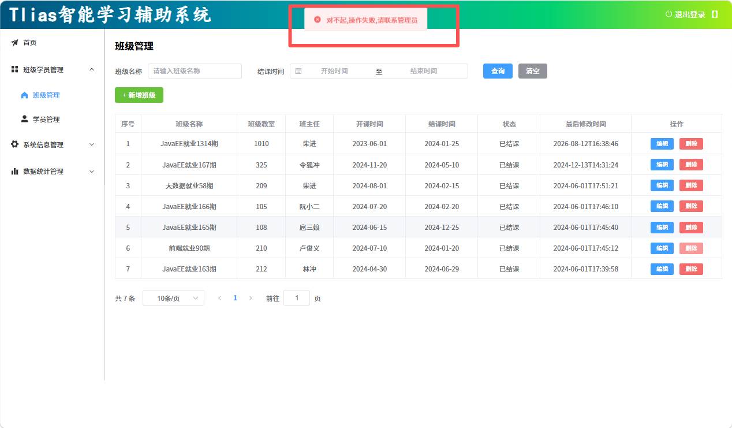Click the 清空 button
This screenshot has width=732, height=428.
coord(533,71)
